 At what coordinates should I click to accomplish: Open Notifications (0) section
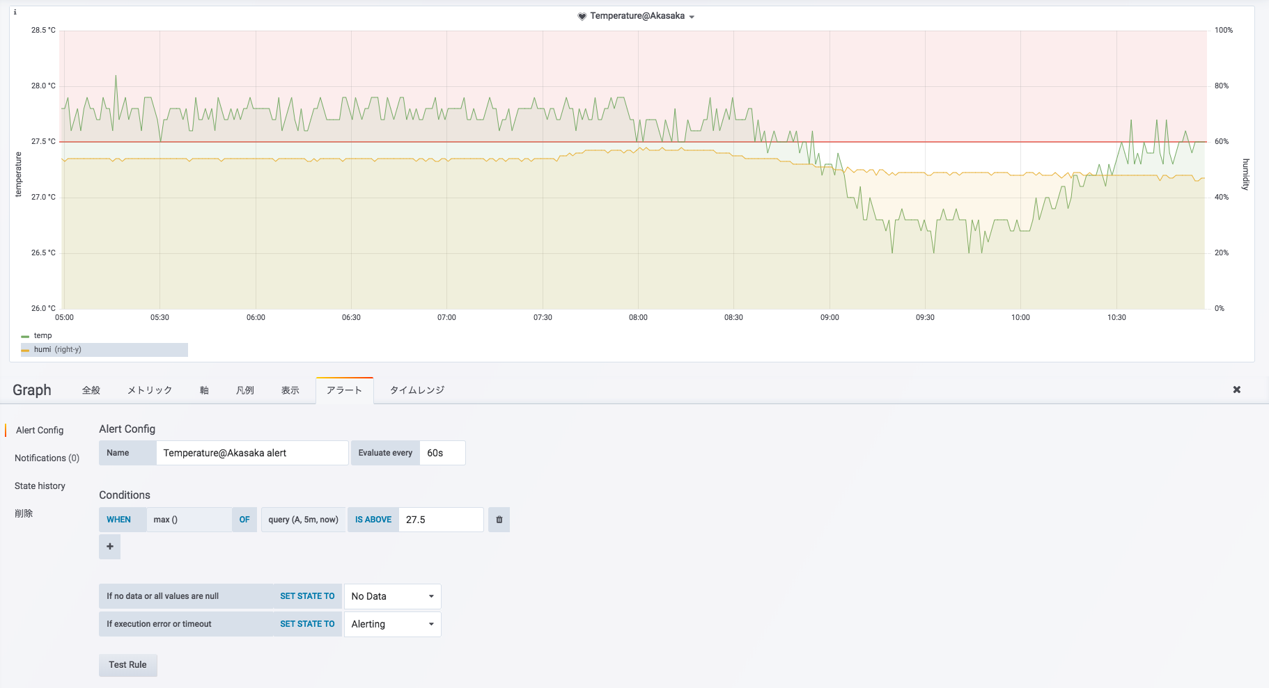47,458
